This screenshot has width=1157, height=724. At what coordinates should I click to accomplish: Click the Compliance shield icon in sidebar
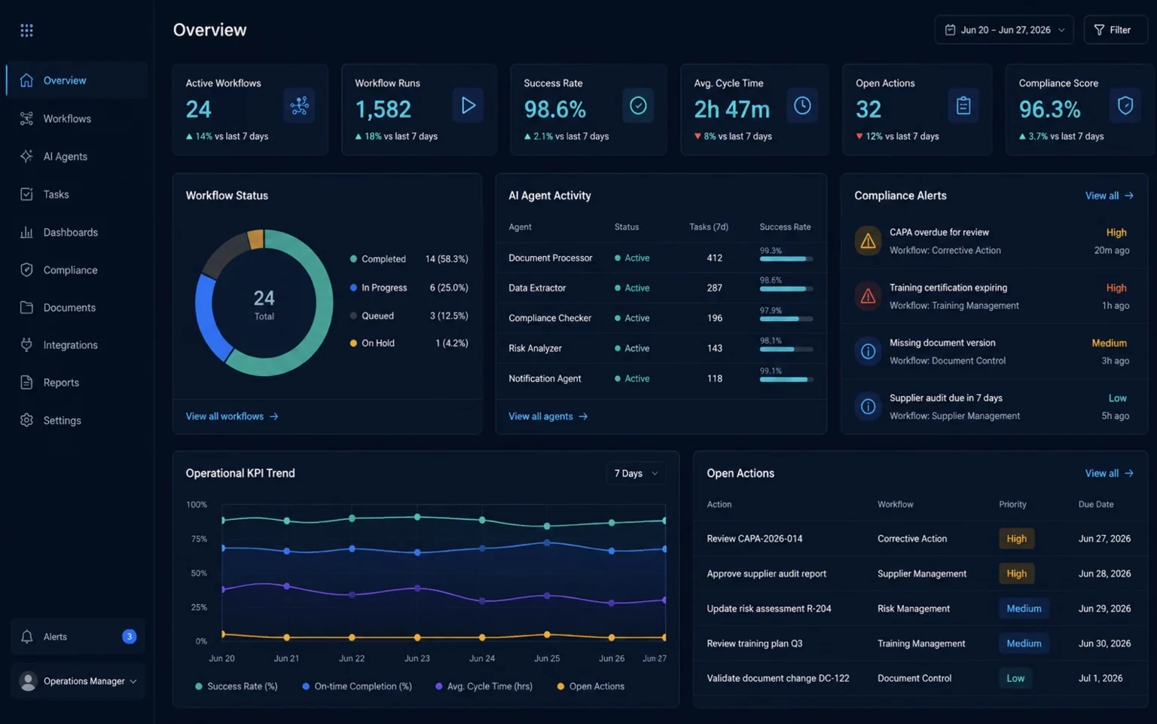click(x=26, y=270)
